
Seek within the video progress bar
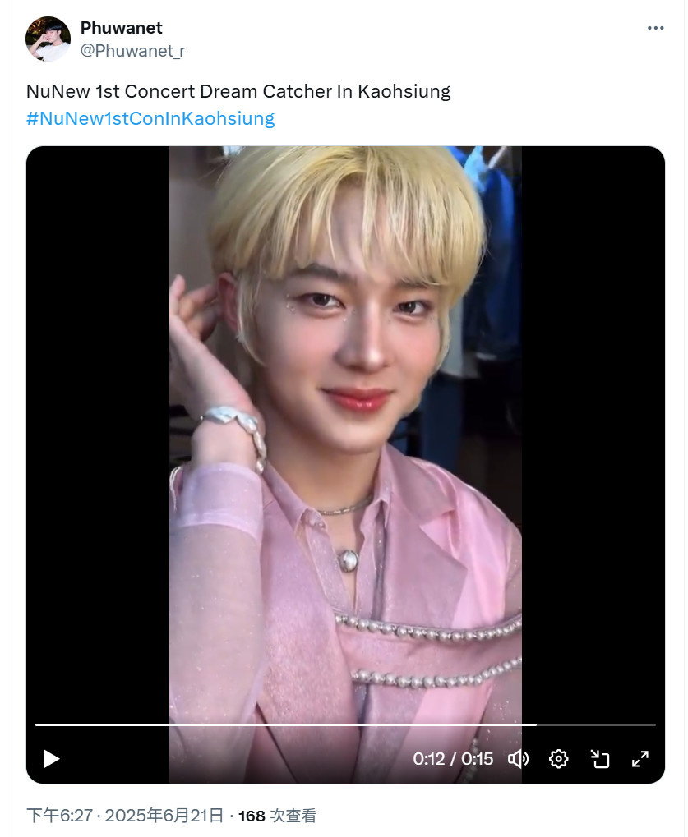coord(345,724)
